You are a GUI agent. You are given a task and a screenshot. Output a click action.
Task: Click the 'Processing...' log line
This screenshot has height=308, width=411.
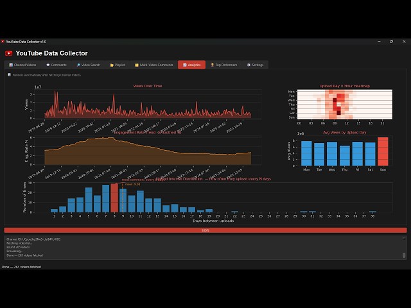(x=14, y=251)
